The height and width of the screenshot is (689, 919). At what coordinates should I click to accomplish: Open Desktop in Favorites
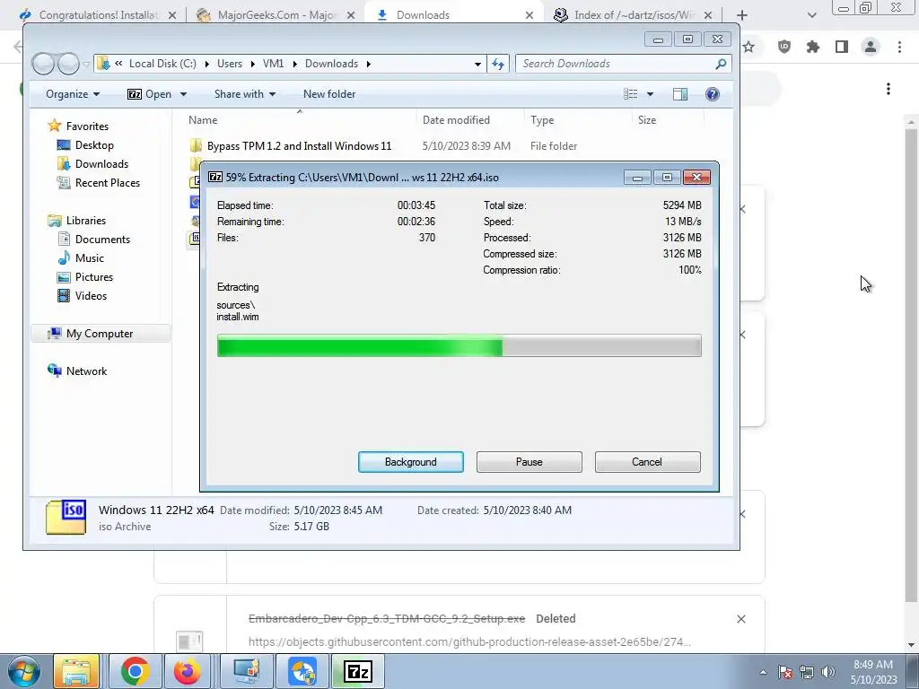[x=93, y=145]
